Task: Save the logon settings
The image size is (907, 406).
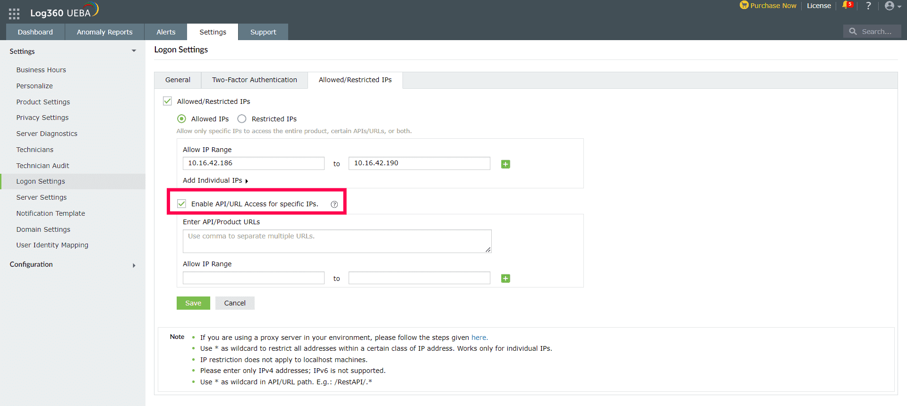Action: point(193,303)
